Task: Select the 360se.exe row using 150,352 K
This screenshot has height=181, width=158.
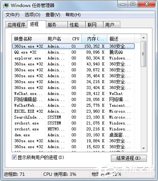Action: 73,46
